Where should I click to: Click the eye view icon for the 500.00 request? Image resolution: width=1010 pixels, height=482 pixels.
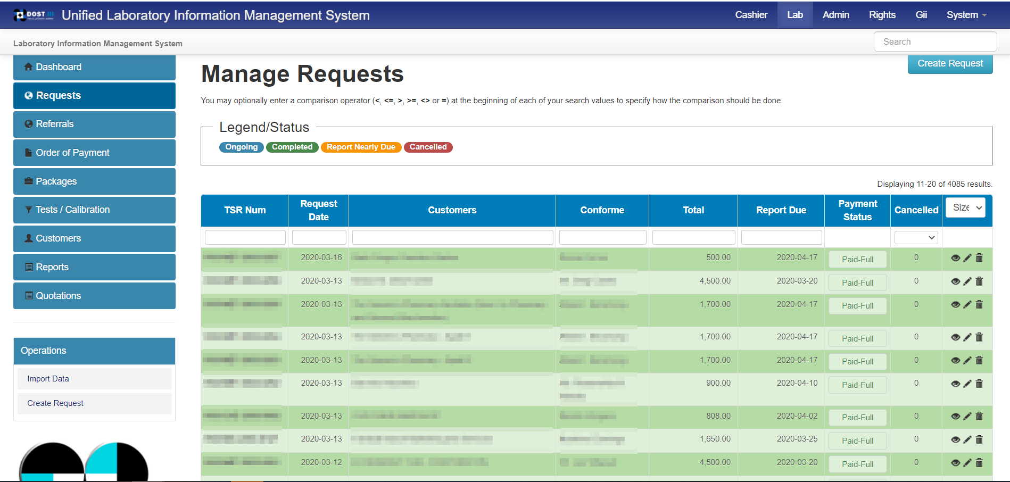coord(955,258)
